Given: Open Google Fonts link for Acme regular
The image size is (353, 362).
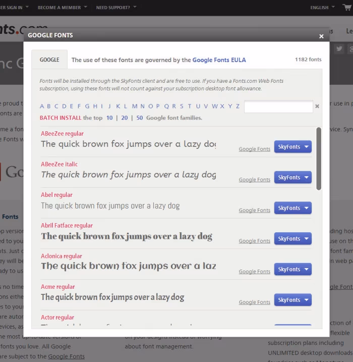Looking at the screenshot, I should (255, 302).
